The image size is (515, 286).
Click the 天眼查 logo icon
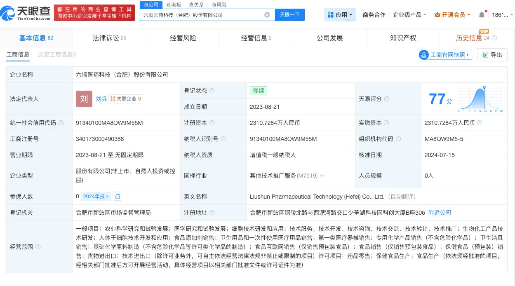pos(8,13)
